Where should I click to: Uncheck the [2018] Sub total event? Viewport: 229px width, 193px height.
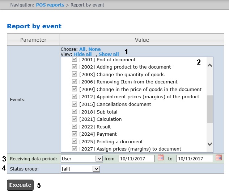(75, 112)
